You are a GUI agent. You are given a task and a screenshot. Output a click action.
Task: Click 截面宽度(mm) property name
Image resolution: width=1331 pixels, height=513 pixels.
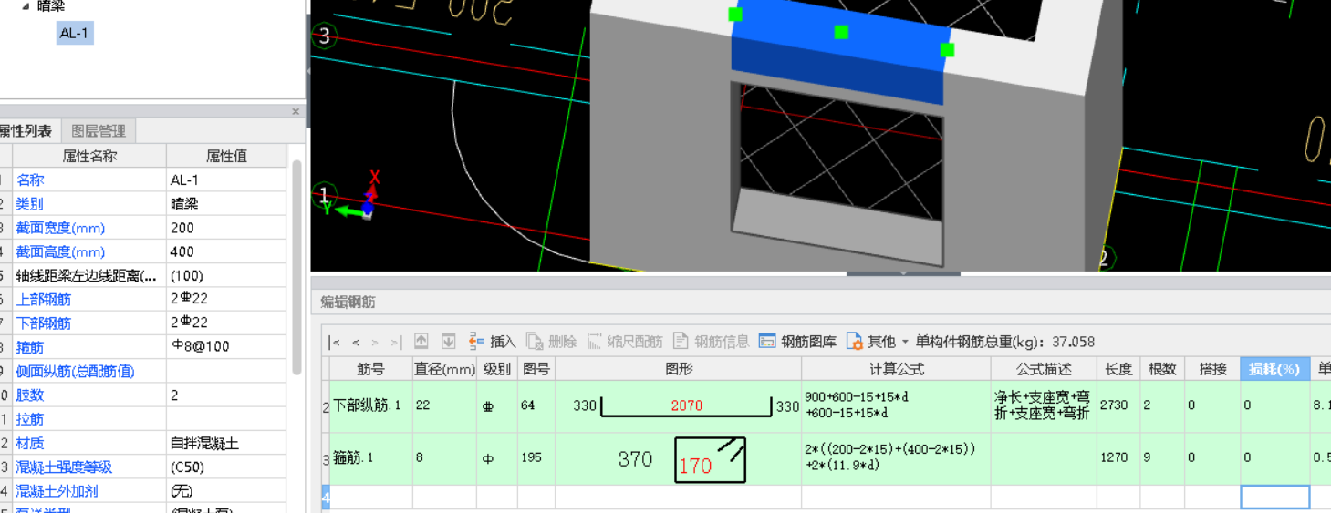[59, 228]
